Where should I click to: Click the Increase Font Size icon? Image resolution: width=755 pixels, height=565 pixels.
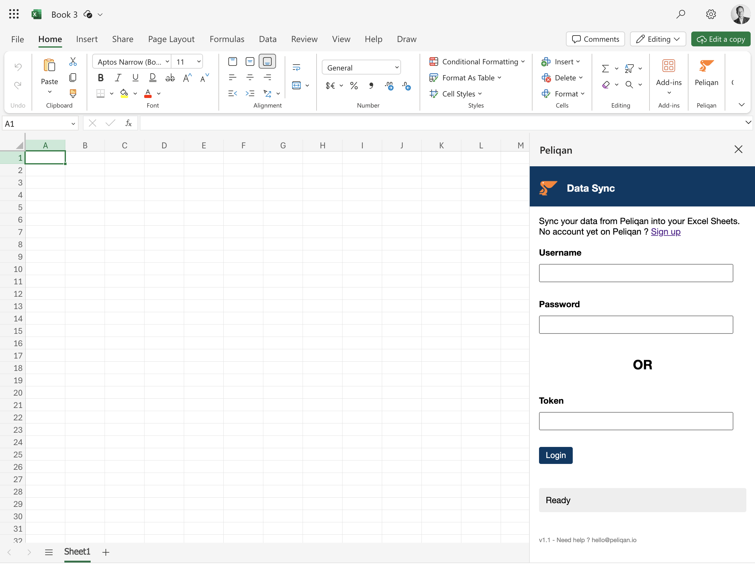(188, 78)
